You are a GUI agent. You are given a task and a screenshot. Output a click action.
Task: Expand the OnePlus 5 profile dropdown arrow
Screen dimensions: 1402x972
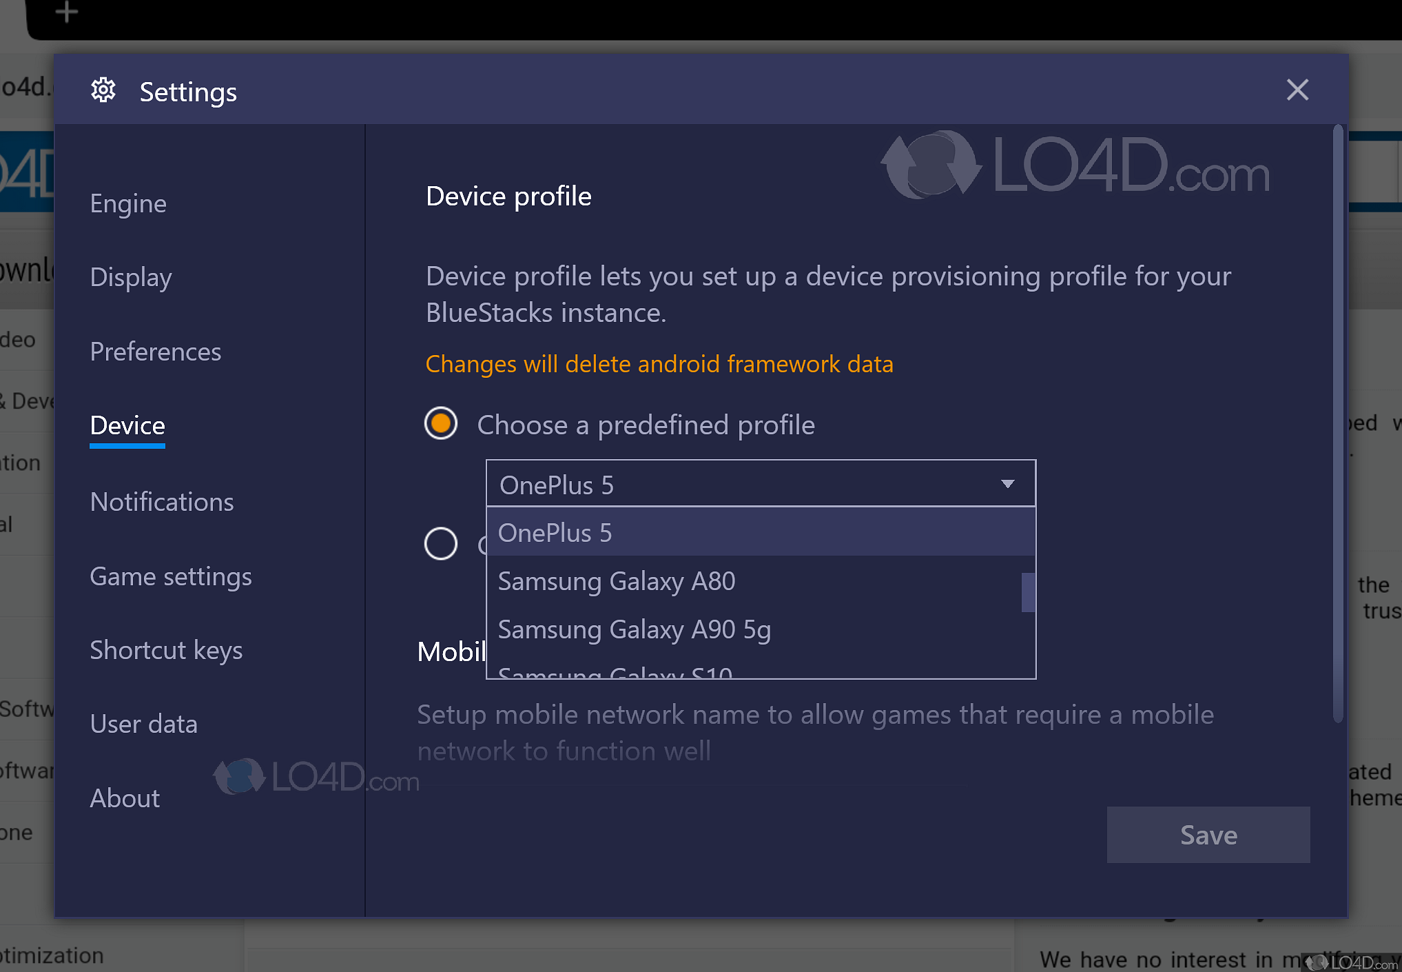[1007, 484]
